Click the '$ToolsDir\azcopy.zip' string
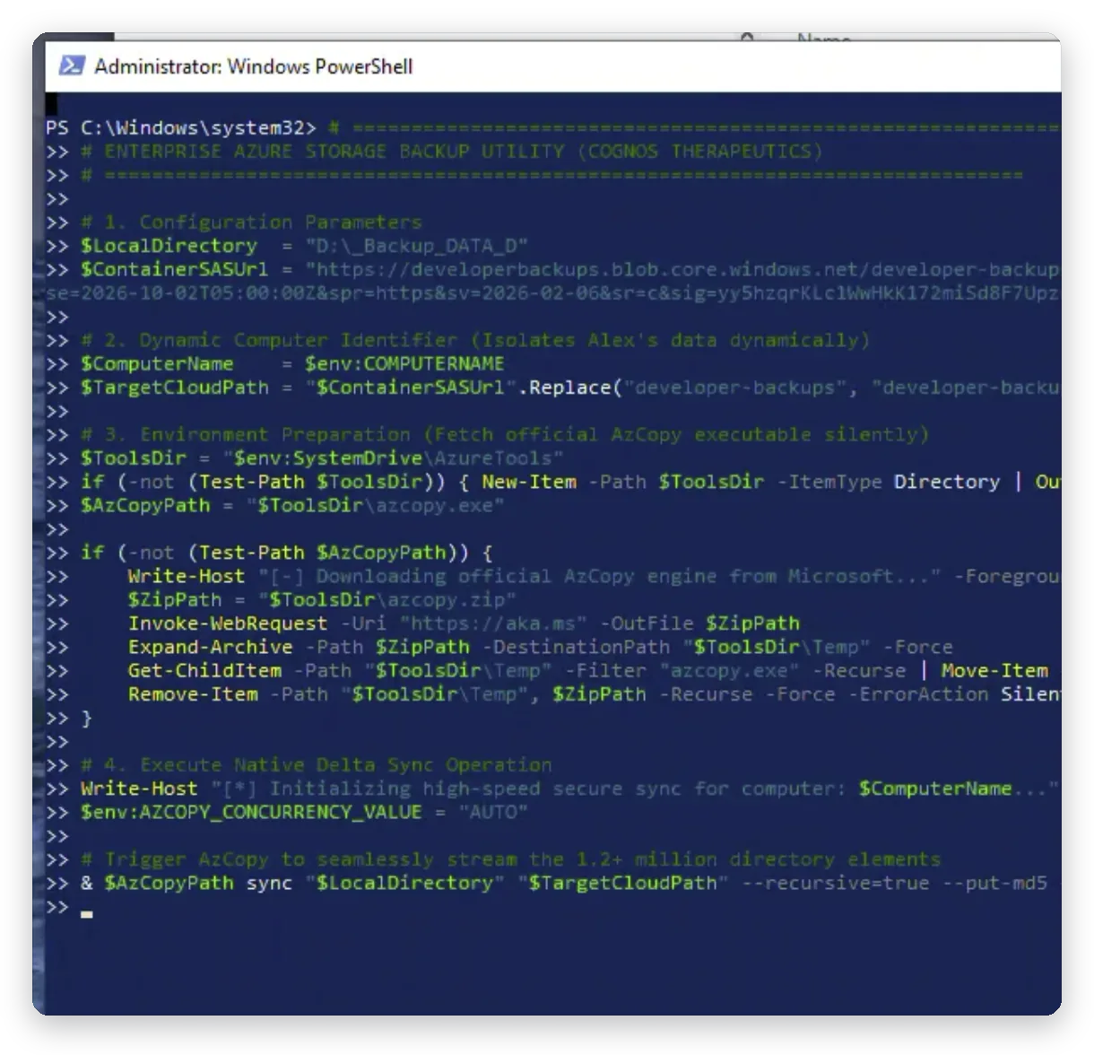Image resolution: width=1094 pixels, height=1055 pixels. (x=386, y=599)
